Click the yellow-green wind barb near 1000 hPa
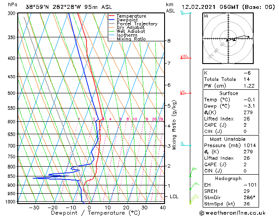 pyautogui.click(x=194, y=199)
